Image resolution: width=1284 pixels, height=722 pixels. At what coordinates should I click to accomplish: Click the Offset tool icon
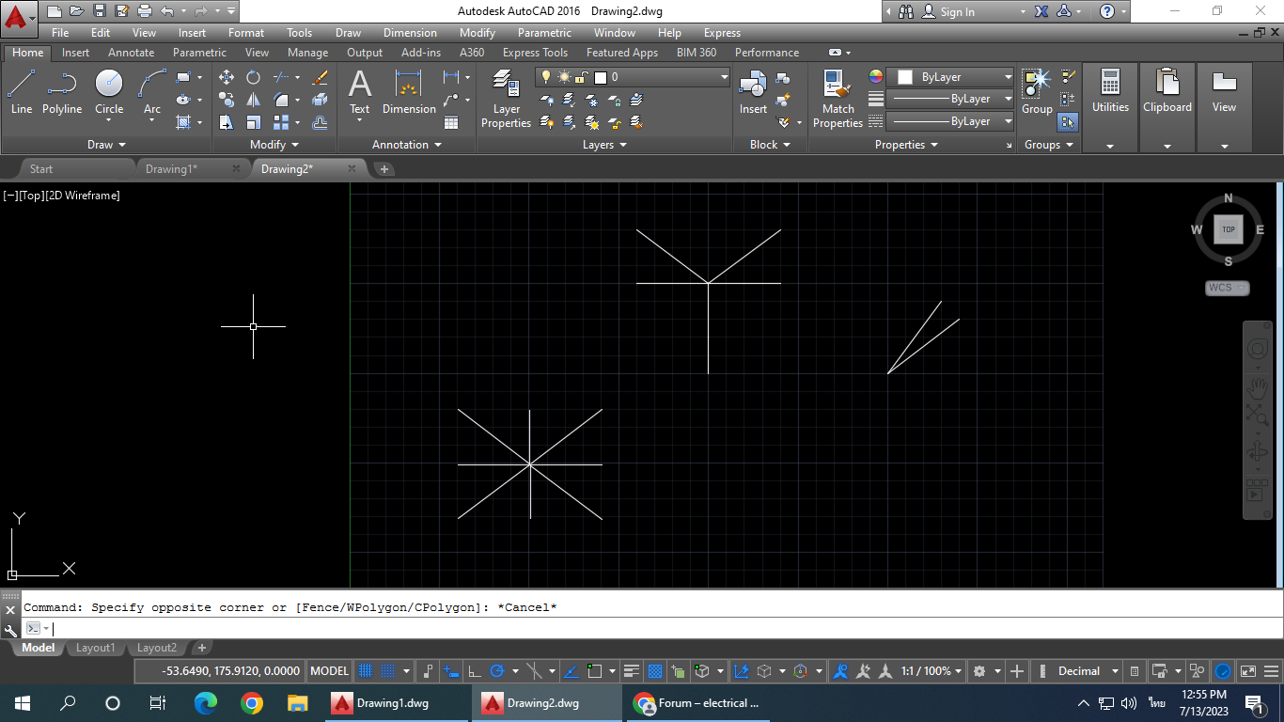[x=320, y=122]
